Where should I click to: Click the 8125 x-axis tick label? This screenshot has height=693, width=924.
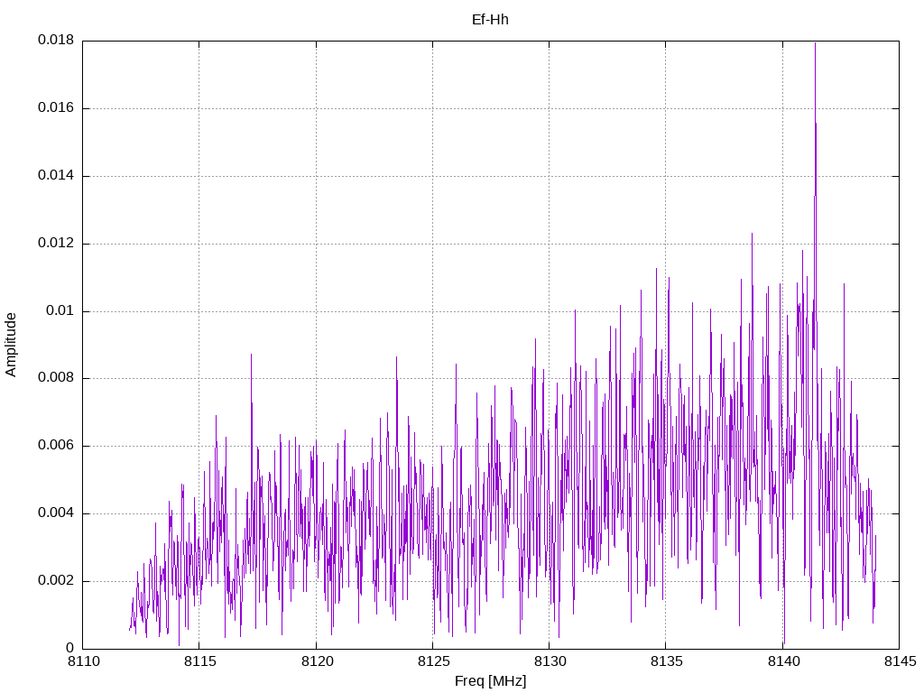[x=433, y=661]
